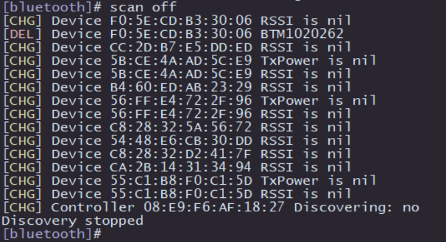Click the 'Discovery stopped' message
The width and height of the screenshot is (446, 242).
(x=72, y=221)
